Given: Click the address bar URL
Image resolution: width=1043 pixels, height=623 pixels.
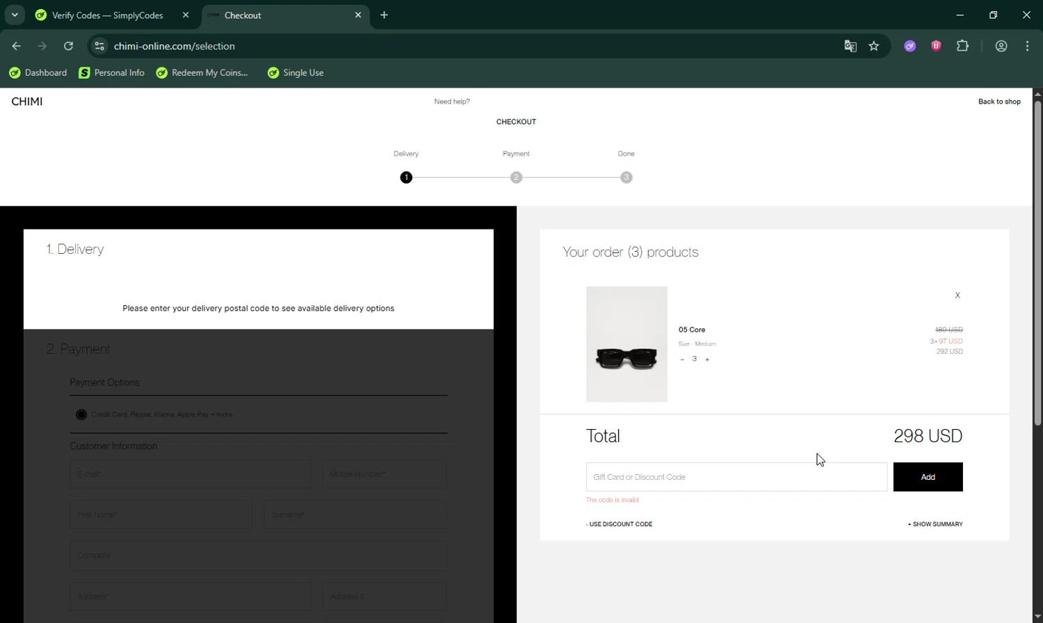Looking at the screenshot, I should click(x=175, y=46).
